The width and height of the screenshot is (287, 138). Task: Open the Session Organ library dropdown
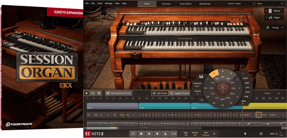[240, 3]
